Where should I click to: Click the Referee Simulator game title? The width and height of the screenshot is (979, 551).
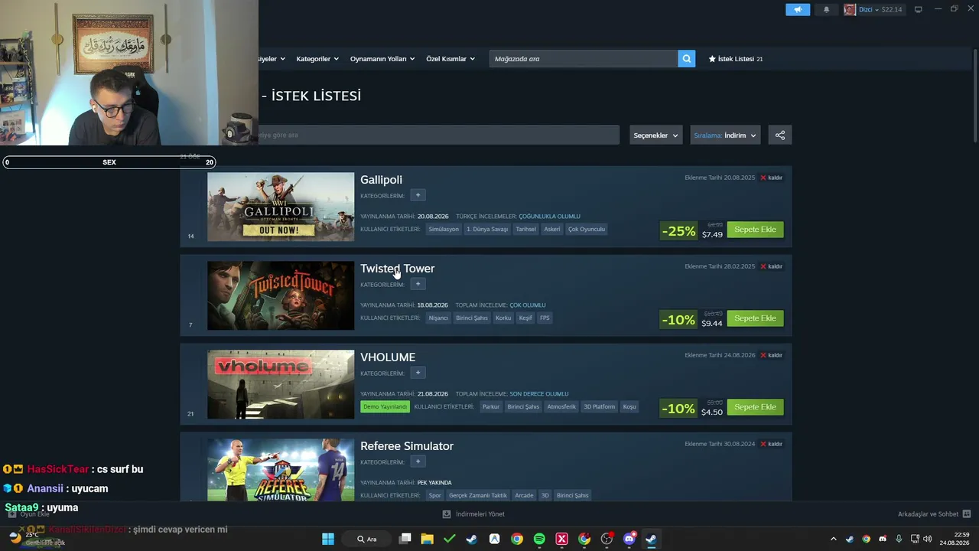click(407, 446)
